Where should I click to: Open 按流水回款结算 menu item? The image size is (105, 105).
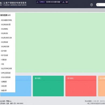pyautogui.click(x=6, y=77)
